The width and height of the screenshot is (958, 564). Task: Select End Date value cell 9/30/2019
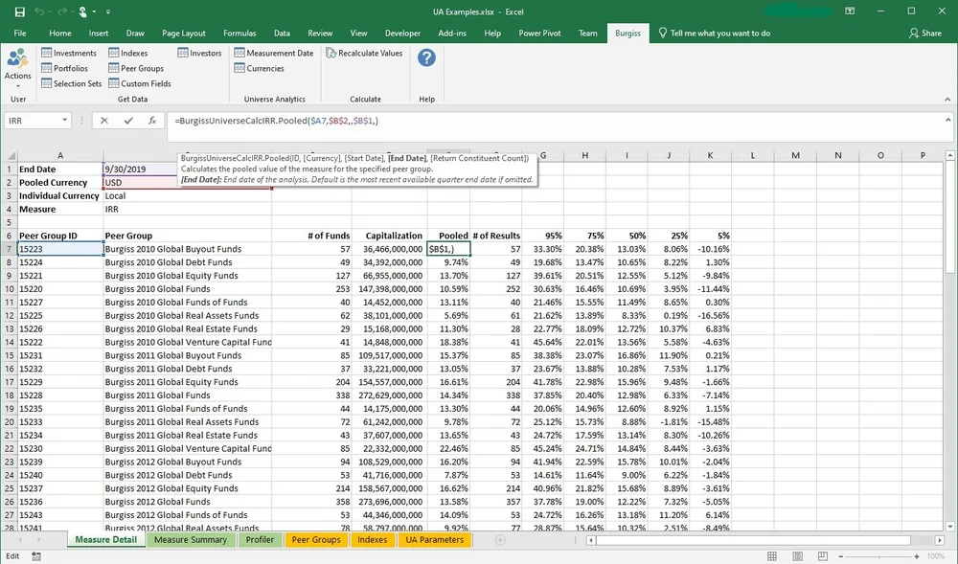point(187,169)
